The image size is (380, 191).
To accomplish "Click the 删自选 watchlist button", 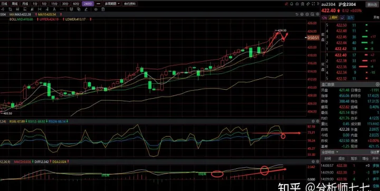I will (372, 5).
